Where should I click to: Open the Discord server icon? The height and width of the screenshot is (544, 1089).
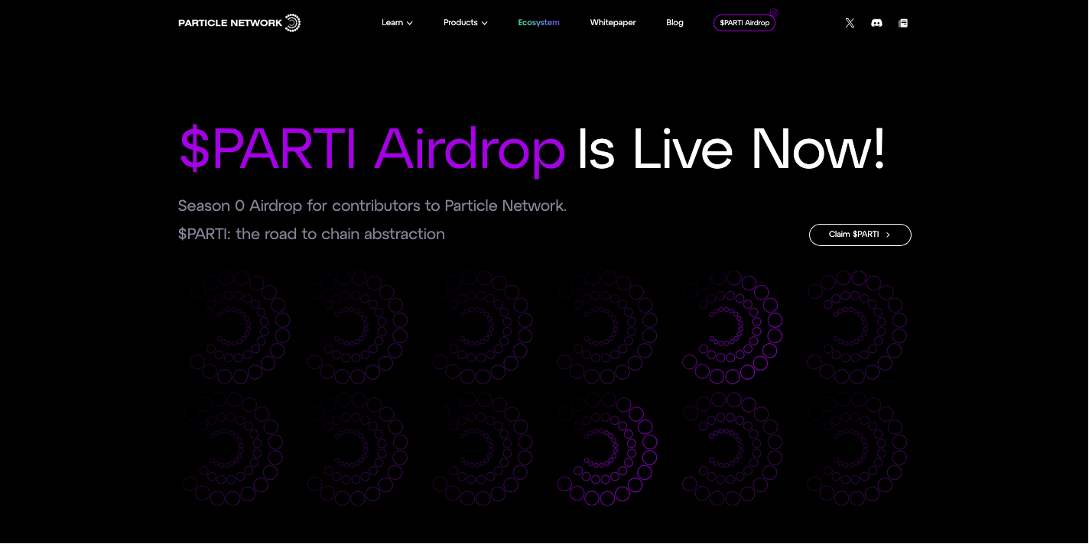[x=876, y=23]
